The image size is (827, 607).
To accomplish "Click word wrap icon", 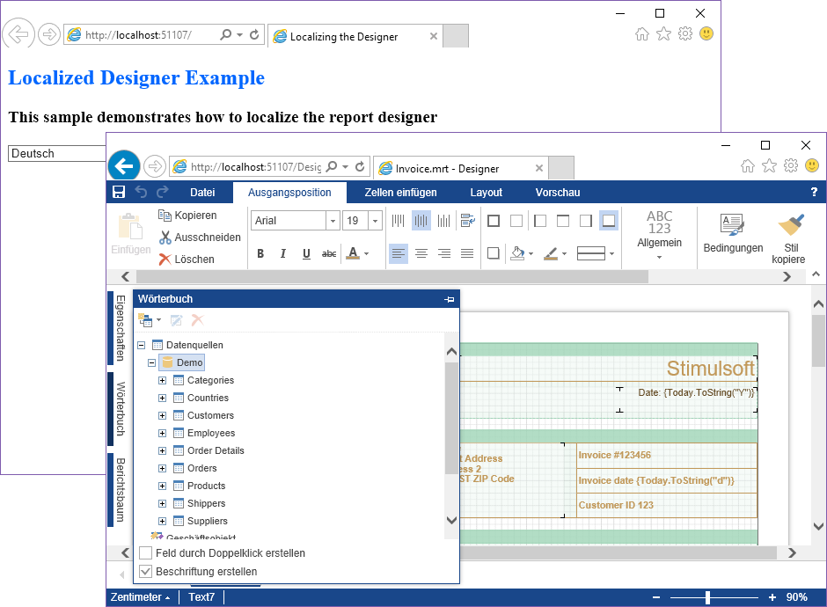I will pos(467,221).
